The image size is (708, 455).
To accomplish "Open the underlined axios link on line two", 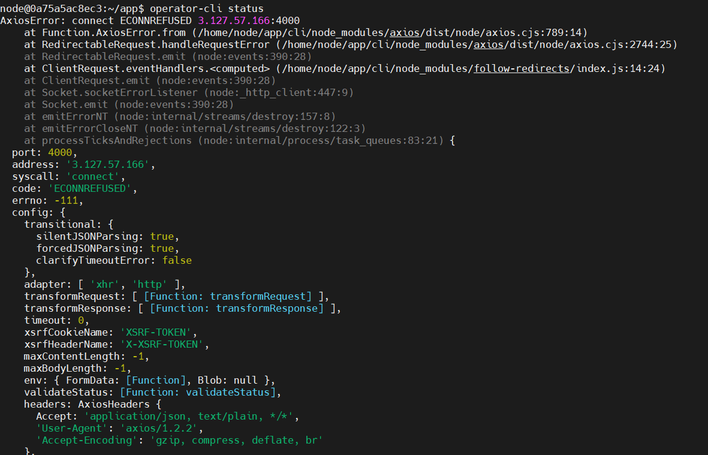I will [405, 32].
